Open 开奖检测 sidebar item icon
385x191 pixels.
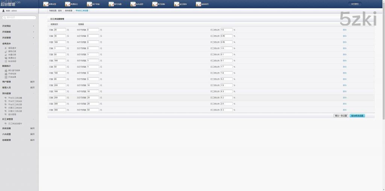[6, 74]
